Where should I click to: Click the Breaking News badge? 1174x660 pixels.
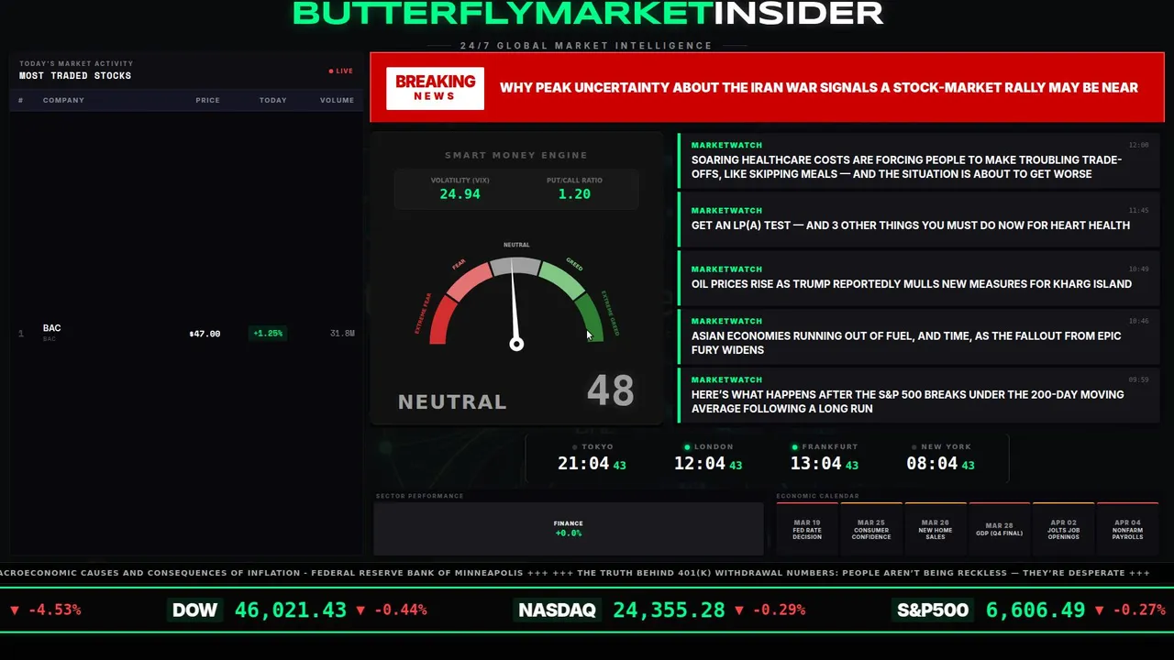pos(435,88)
